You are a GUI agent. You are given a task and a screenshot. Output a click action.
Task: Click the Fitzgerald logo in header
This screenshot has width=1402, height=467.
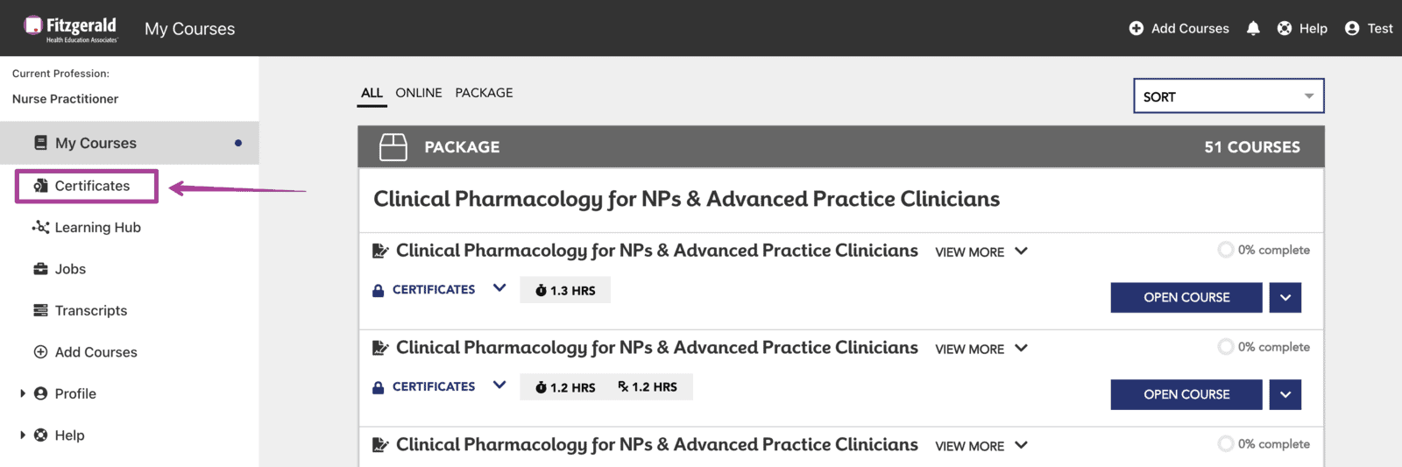click(71, 28)
